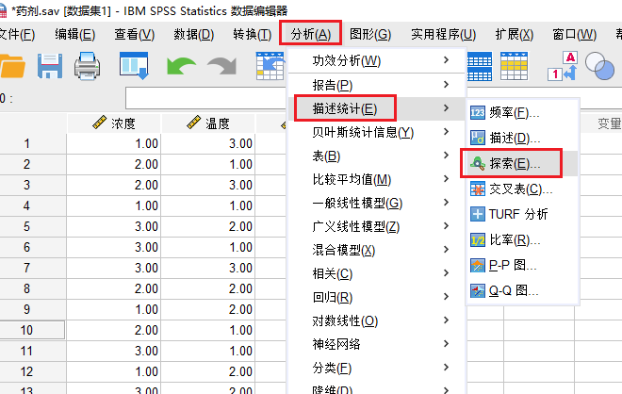Expand 广义线性模型(Z) submenu
622x394 pixels.
tap(376, 226)
